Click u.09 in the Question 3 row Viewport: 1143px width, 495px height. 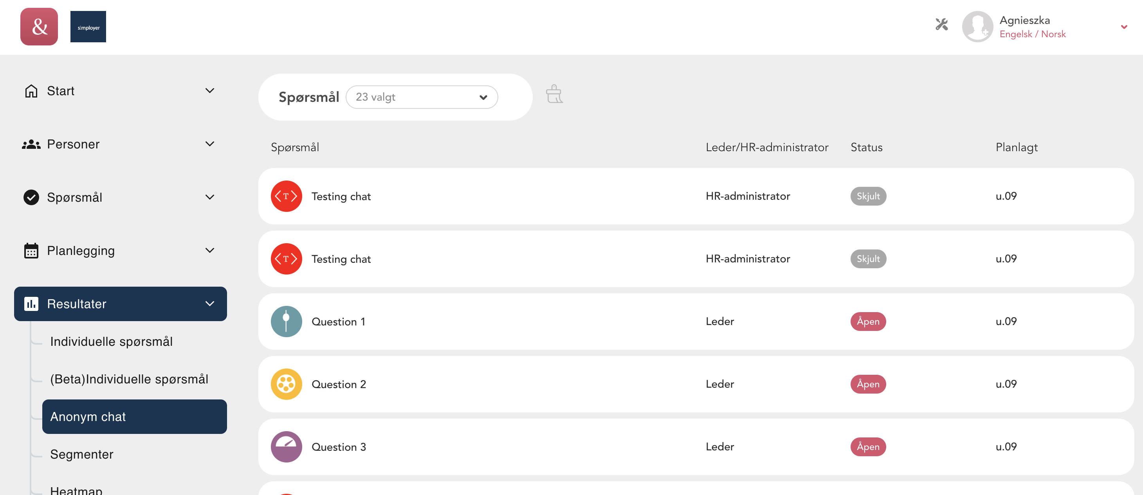[1006, 446]
